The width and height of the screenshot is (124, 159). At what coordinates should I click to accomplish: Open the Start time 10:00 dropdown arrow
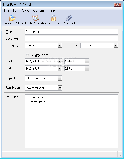87,61
